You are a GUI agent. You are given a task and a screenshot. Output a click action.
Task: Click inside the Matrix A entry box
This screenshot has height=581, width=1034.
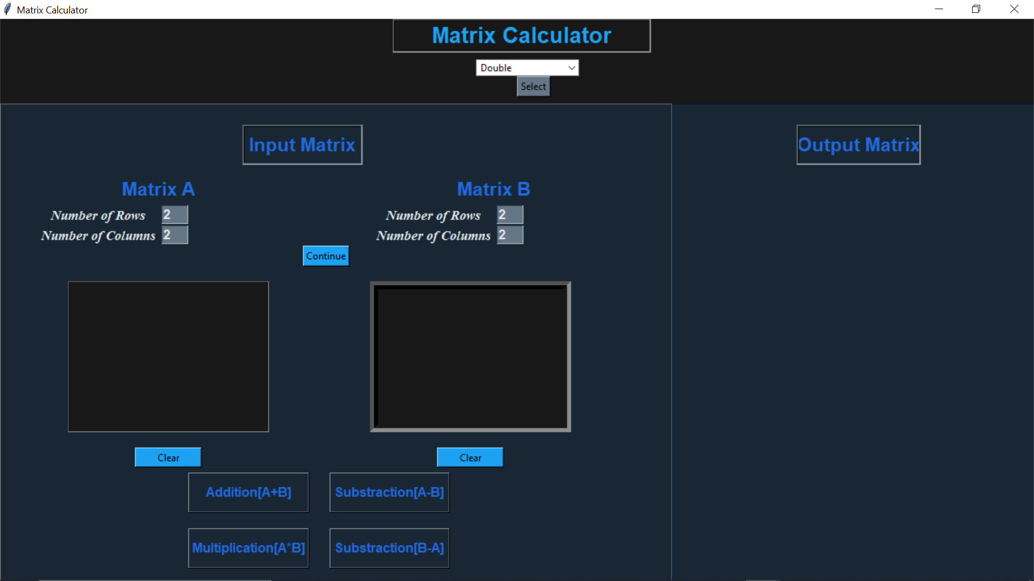coord(168,356)
